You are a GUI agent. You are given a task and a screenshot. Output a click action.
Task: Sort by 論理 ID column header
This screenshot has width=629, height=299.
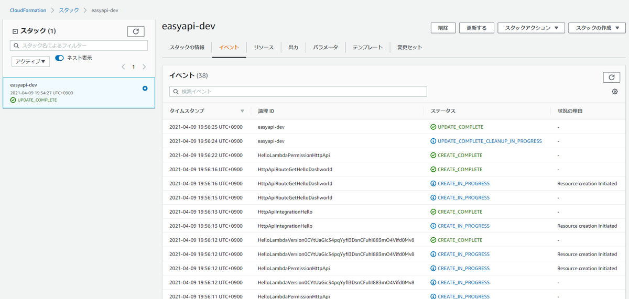tap(266, 111)
